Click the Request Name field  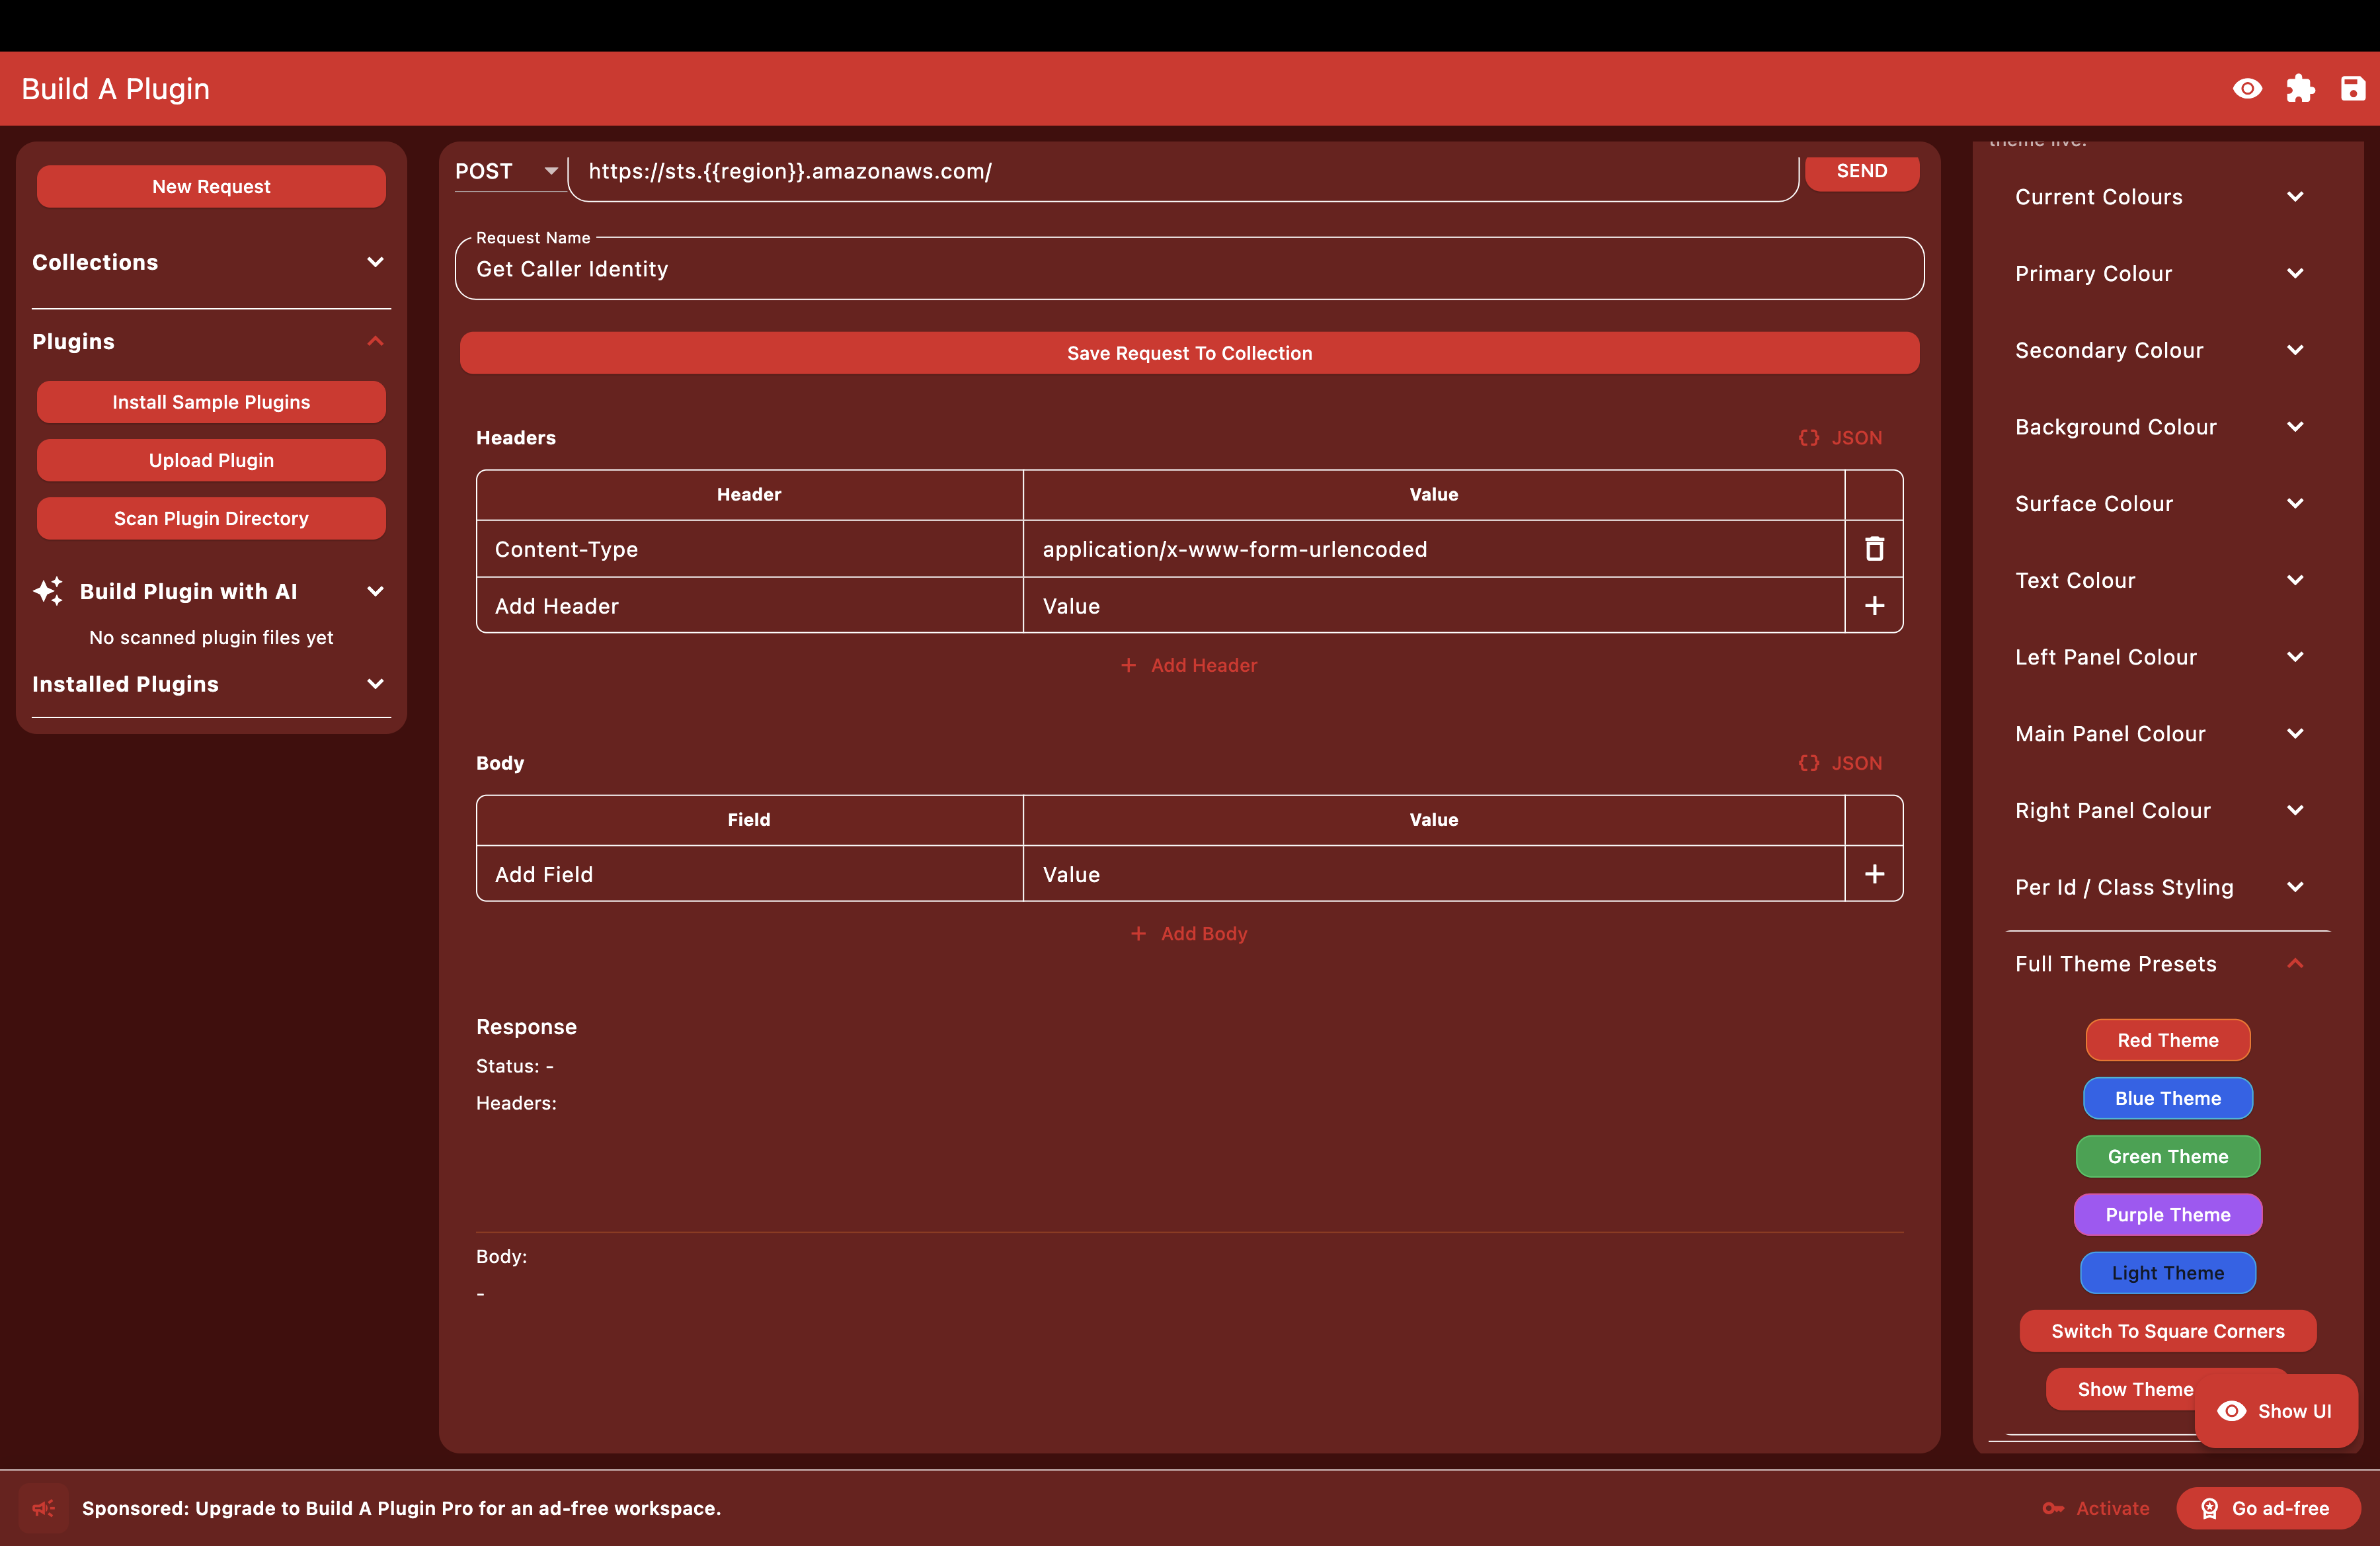tap(1189, 268)
